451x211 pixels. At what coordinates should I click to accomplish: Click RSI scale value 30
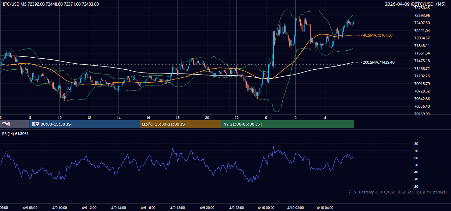point(416,179)
